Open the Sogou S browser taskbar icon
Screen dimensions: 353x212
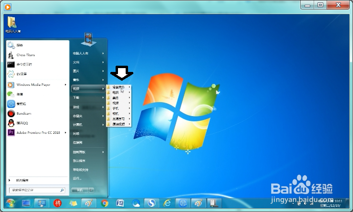pos(152,203)
